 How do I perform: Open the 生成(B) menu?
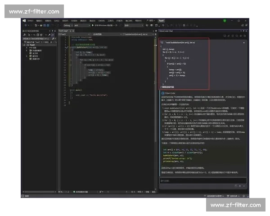(x=74, y=21)
